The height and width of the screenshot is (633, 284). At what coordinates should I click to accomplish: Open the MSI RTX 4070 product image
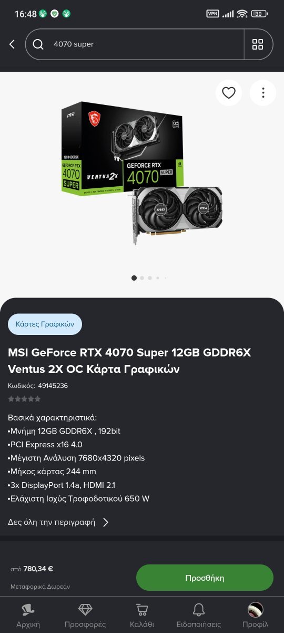[x=142, y=173]
